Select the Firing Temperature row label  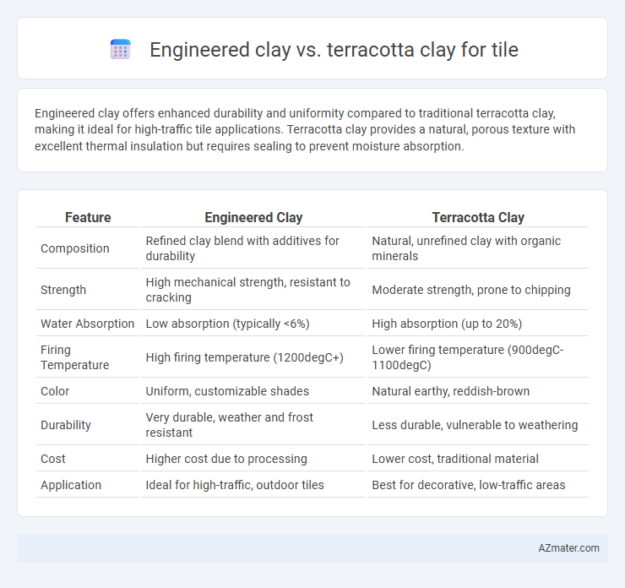(75, 357)
